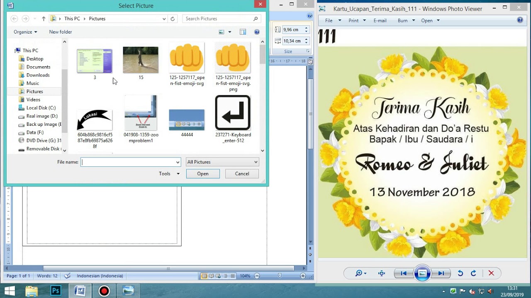Open Photoshop from the taskbar
This screenshot has width=531, height=298.
[x=56, y=291]
